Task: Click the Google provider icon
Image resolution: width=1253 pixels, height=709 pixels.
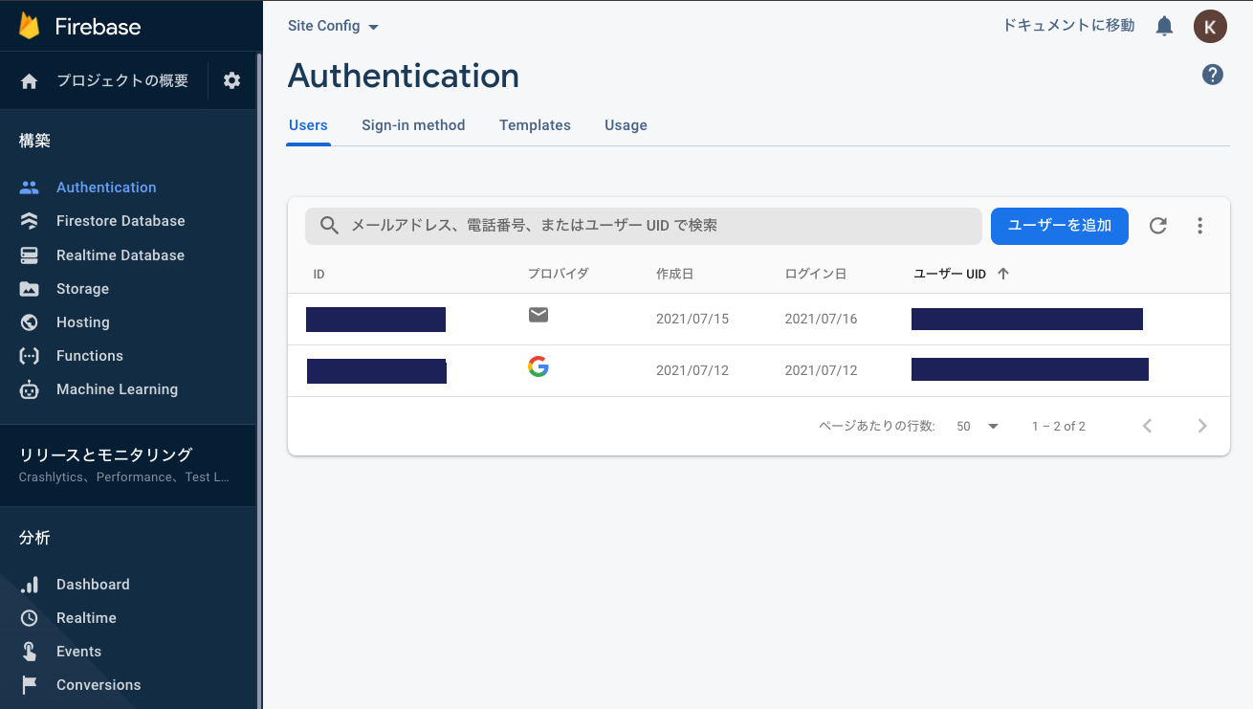Action: click(539, 366)
